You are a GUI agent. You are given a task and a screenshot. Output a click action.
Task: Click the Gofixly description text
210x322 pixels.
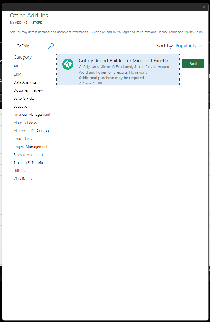pos(124,69)
